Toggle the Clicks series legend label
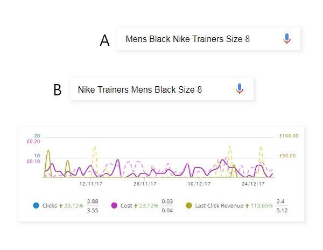This screenshot has height=250, width=323. [x=50, y=206]
